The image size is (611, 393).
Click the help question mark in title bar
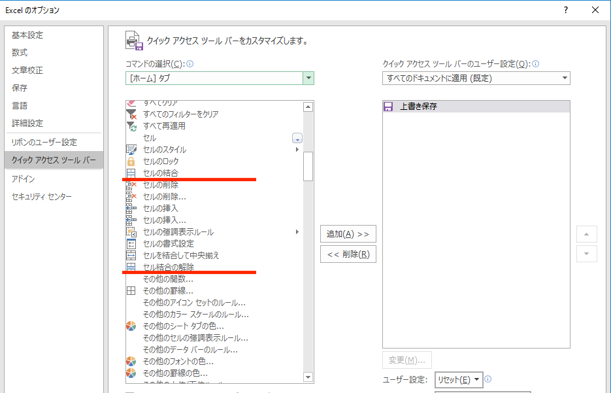566,10
